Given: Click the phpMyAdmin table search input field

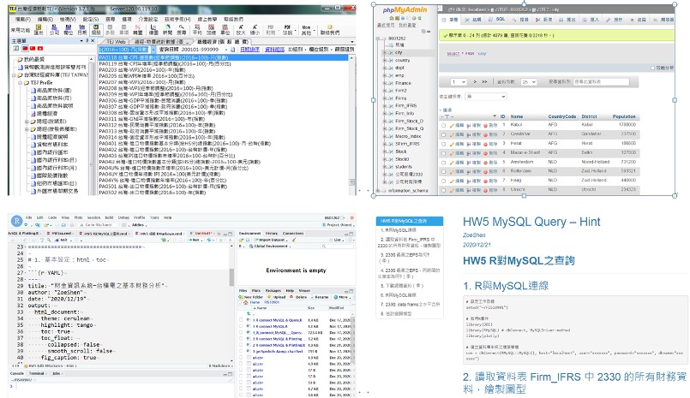Looking at the screenshot, I should point(601,81).
